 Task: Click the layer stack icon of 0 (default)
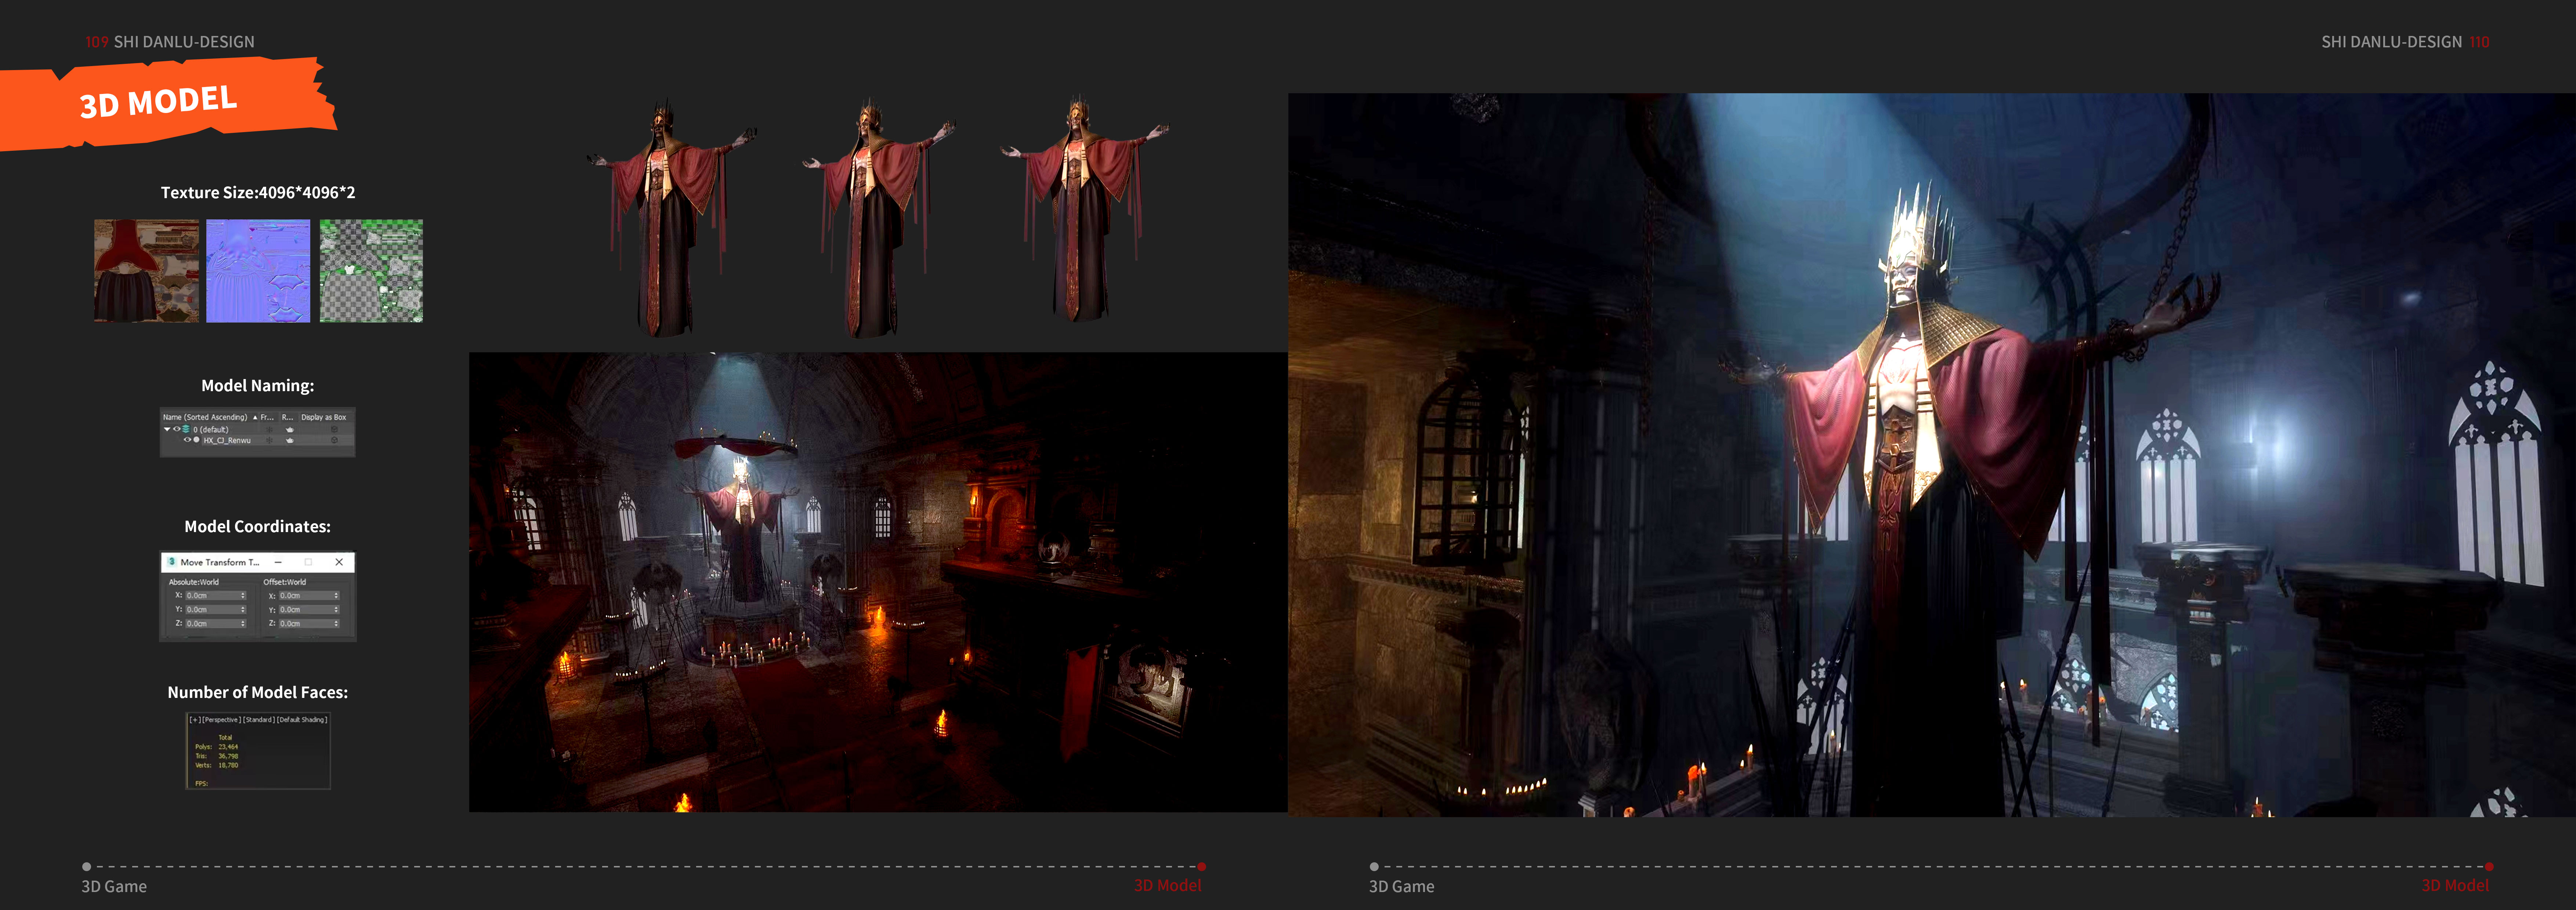(186, 430)
